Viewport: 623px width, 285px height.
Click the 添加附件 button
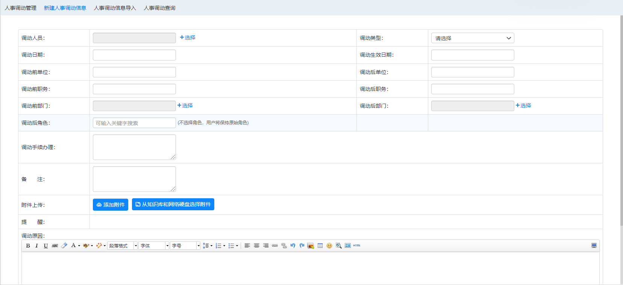(111, 205)
